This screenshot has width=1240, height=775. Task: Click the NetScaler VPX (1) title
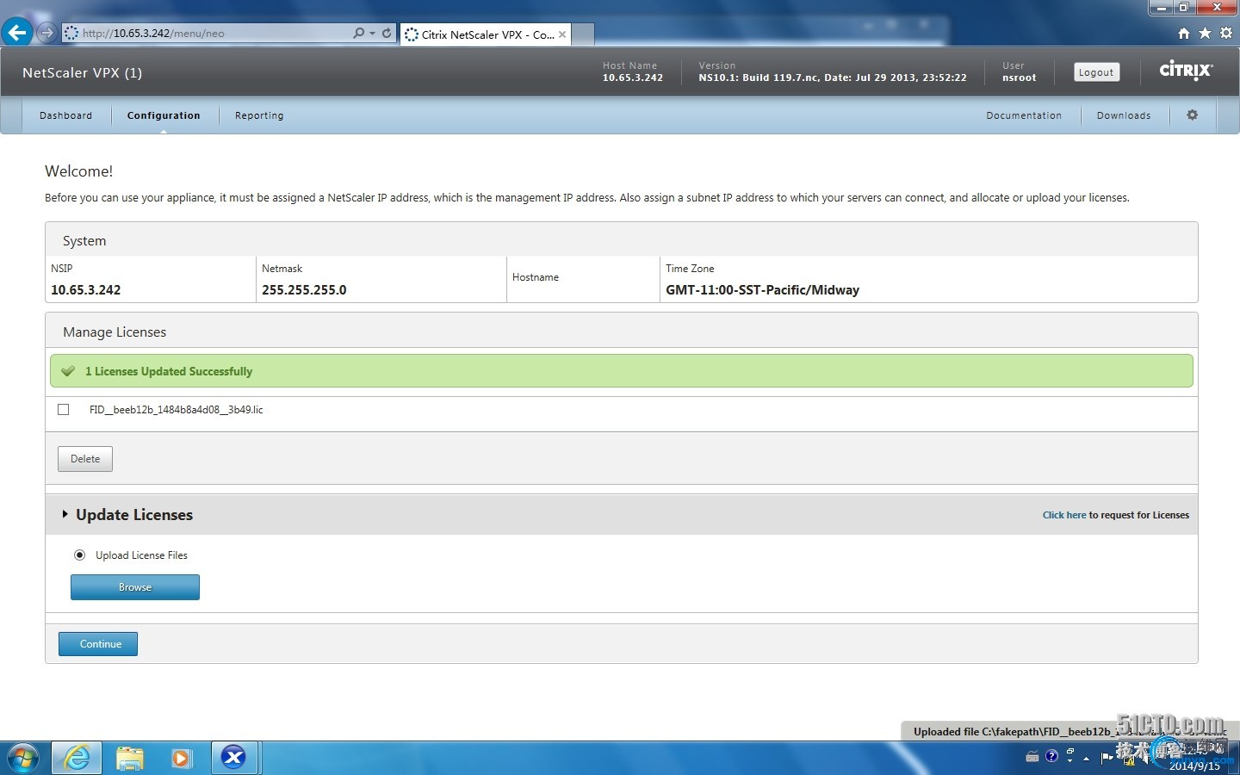click(x=83, y=72)
